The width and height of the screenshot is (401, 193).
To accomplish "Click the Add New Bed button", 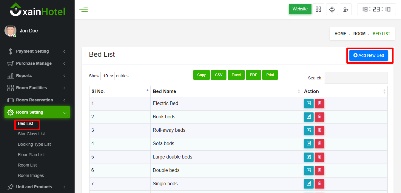I will tap(368, 55).
